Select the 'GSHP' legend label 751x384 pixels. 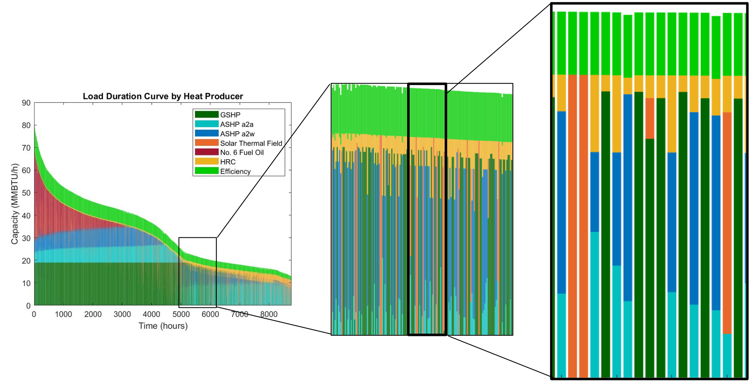click(x=230, y=115)
